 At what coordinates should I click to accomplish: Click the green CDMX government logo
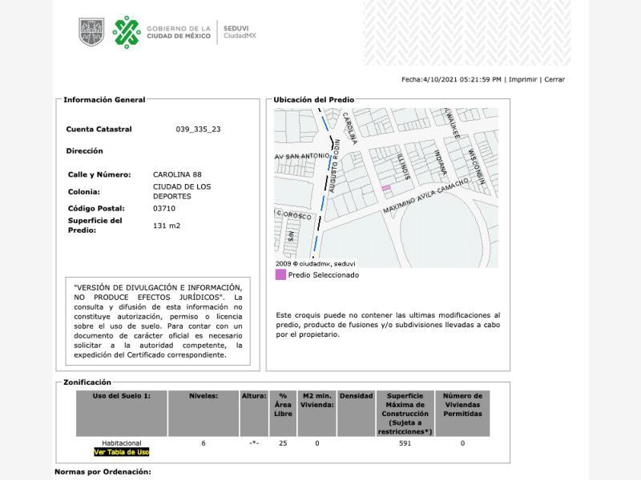(x=127, y=32)
